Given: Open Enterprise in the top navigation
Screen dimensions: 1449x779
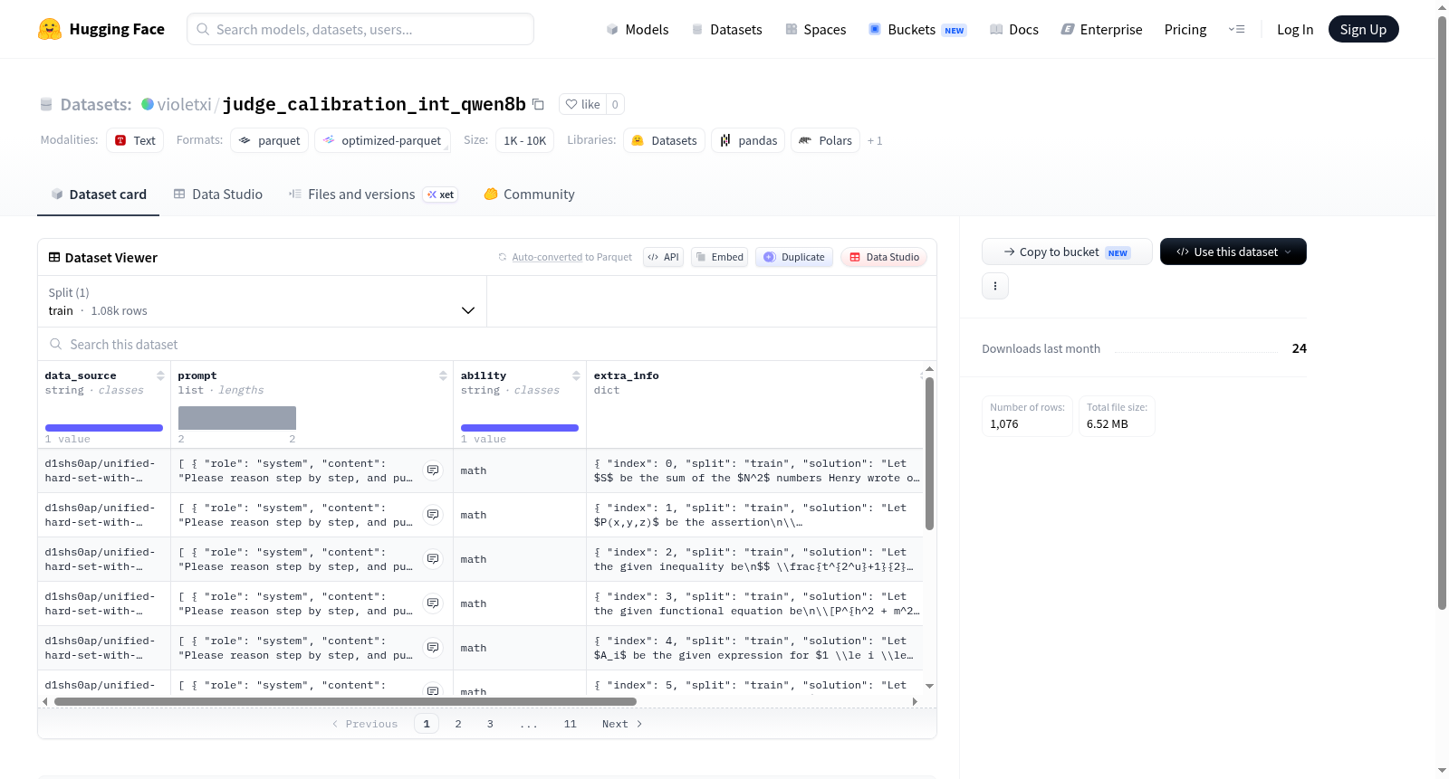Looking at the screenshot, I should [1101, 29].
